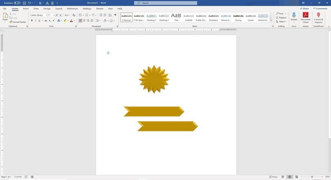
Task: Switch to the Layout tab
Action: tap(59, 9)
